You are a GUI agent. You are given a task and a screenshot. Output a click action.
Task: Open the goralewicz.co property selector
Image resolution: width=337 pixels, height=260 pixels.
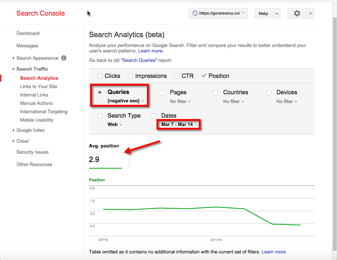(x=218, y=13)
